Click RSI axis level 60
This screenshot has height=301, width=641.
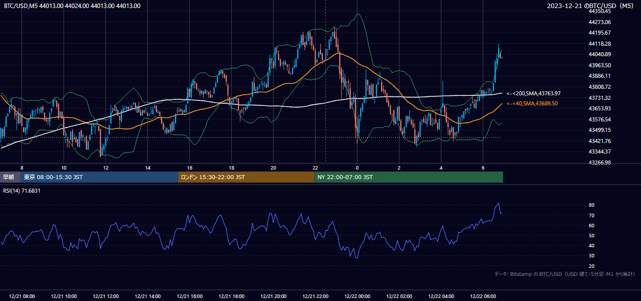point(591,225)
